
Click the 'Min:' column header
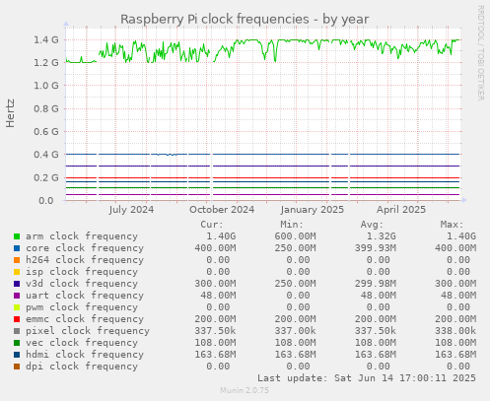point(292,225)
